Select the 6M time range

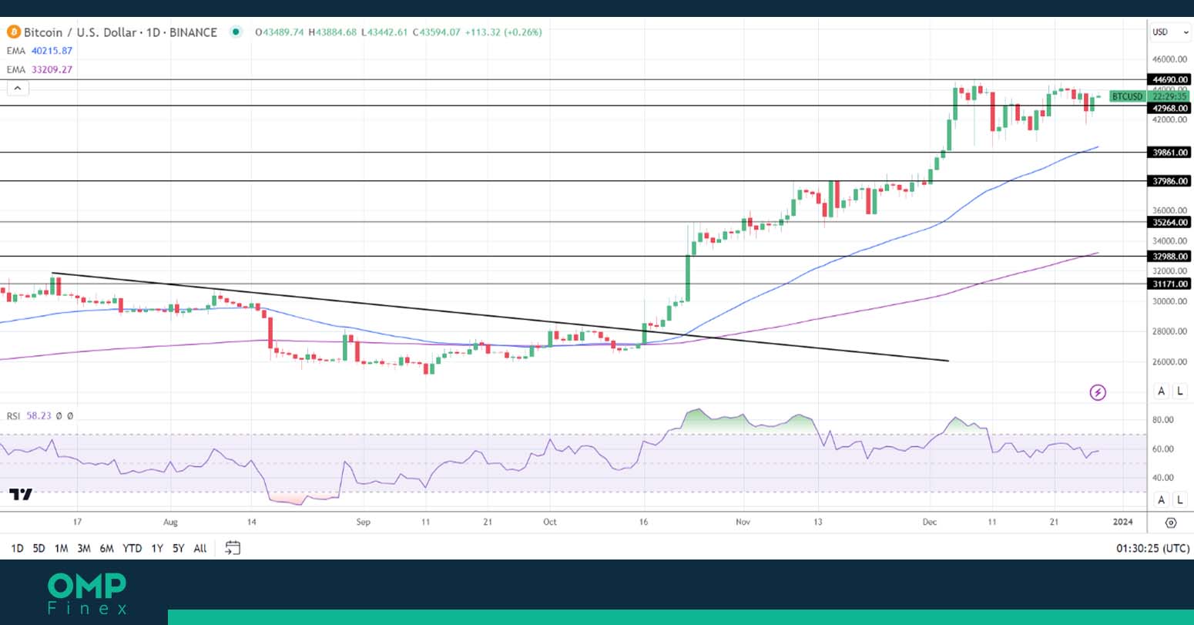coord(106,549)
